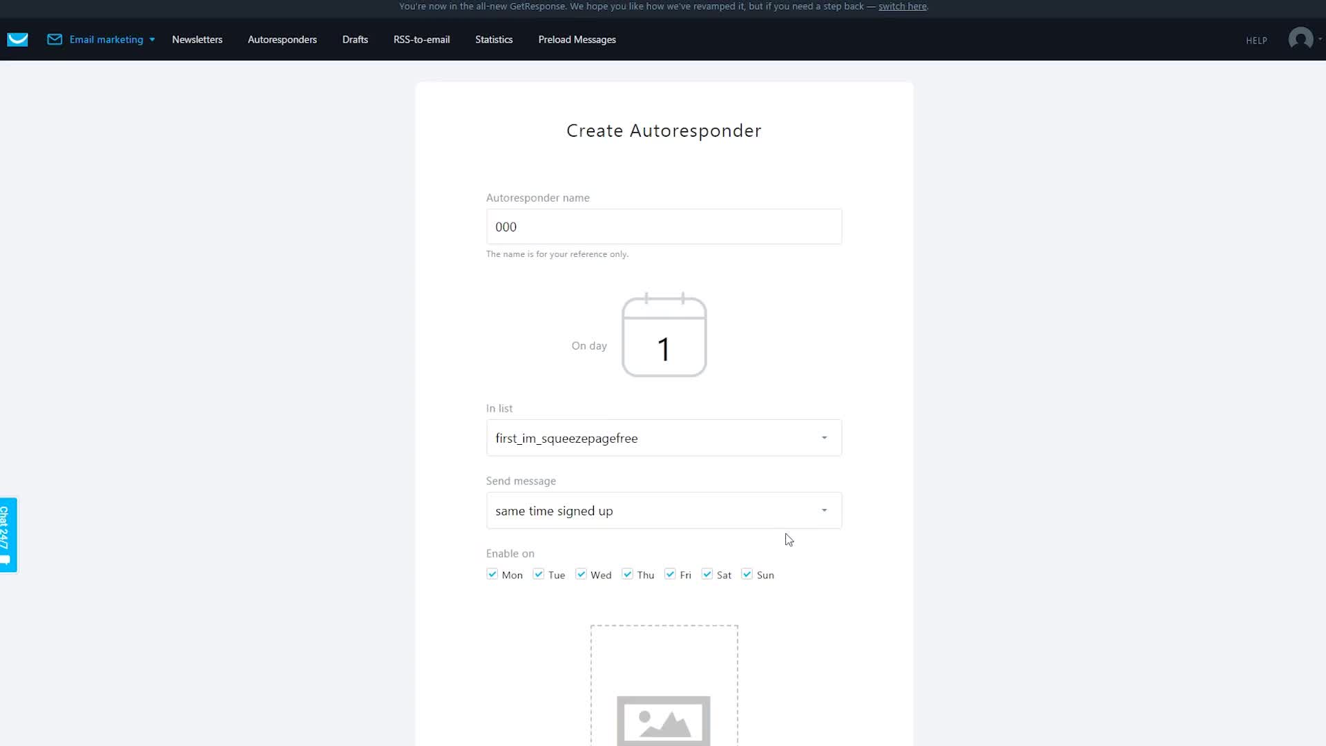
Task: Click the GetResponse envelope logo
Action: [x=17, y=39]
